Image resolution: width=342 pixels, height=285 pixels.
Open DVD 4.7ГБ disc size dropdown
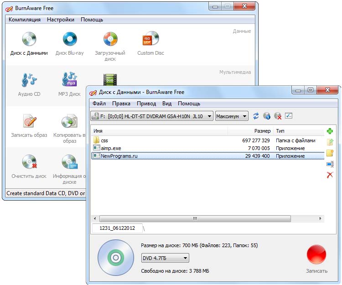165,258
